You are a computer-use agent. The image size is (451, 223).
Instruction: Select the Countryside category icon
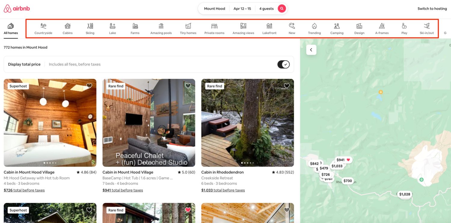(43, 29)
